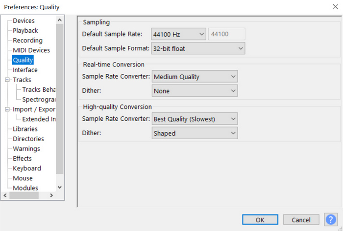This screenshot has height=231, width=343.
Task: Confirm settings with the OK button
Action: [x=260, y=220]
